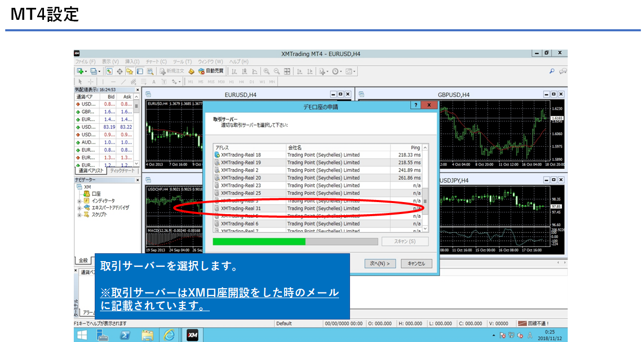642x342 pixels.
Task: Click the tile windows grid icon
Action: [x=287, y=71]
